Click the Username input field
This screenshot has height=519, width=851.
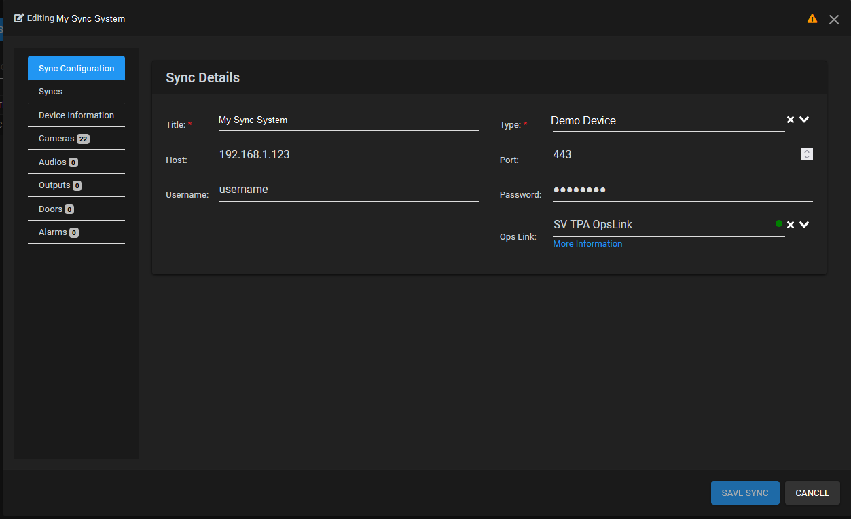[349, 190]
